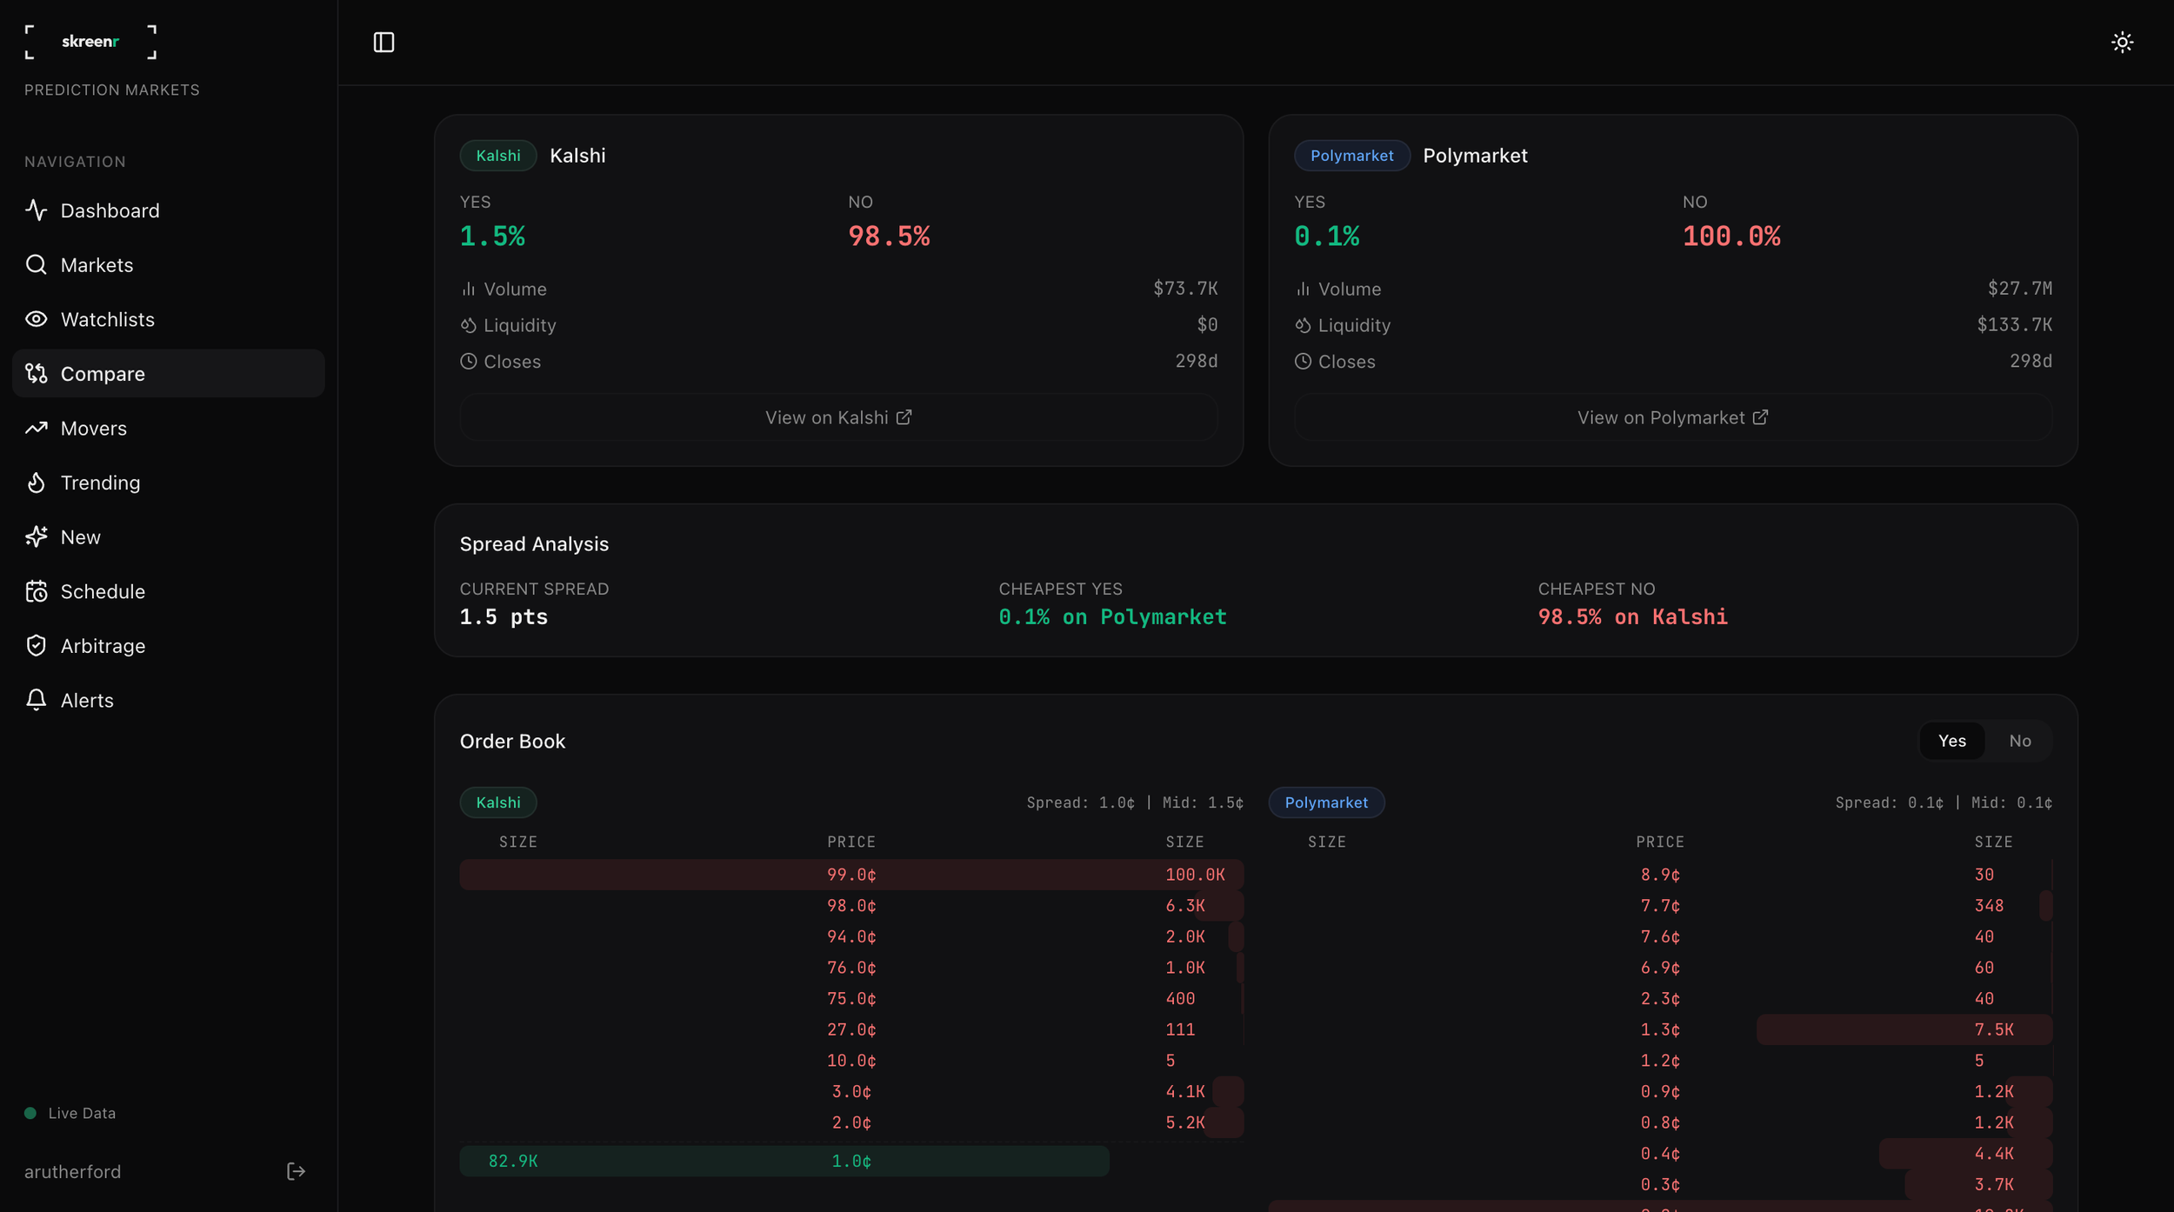Switch the order book to No
This screenshot has width=2174, height=1212.
pos(2019,741)
